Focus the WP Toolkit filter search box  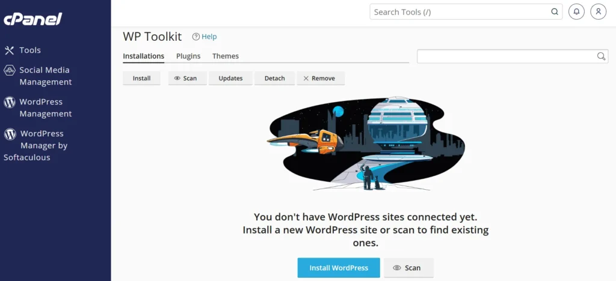coord(513,56)
